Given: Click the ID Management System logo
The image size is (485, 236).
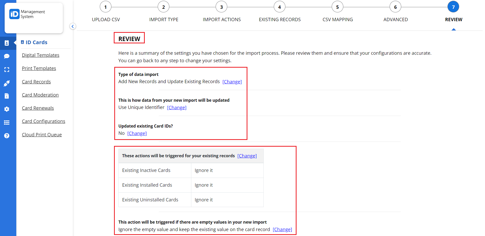Looking at the screenshot, I should [x=27, y=14].
